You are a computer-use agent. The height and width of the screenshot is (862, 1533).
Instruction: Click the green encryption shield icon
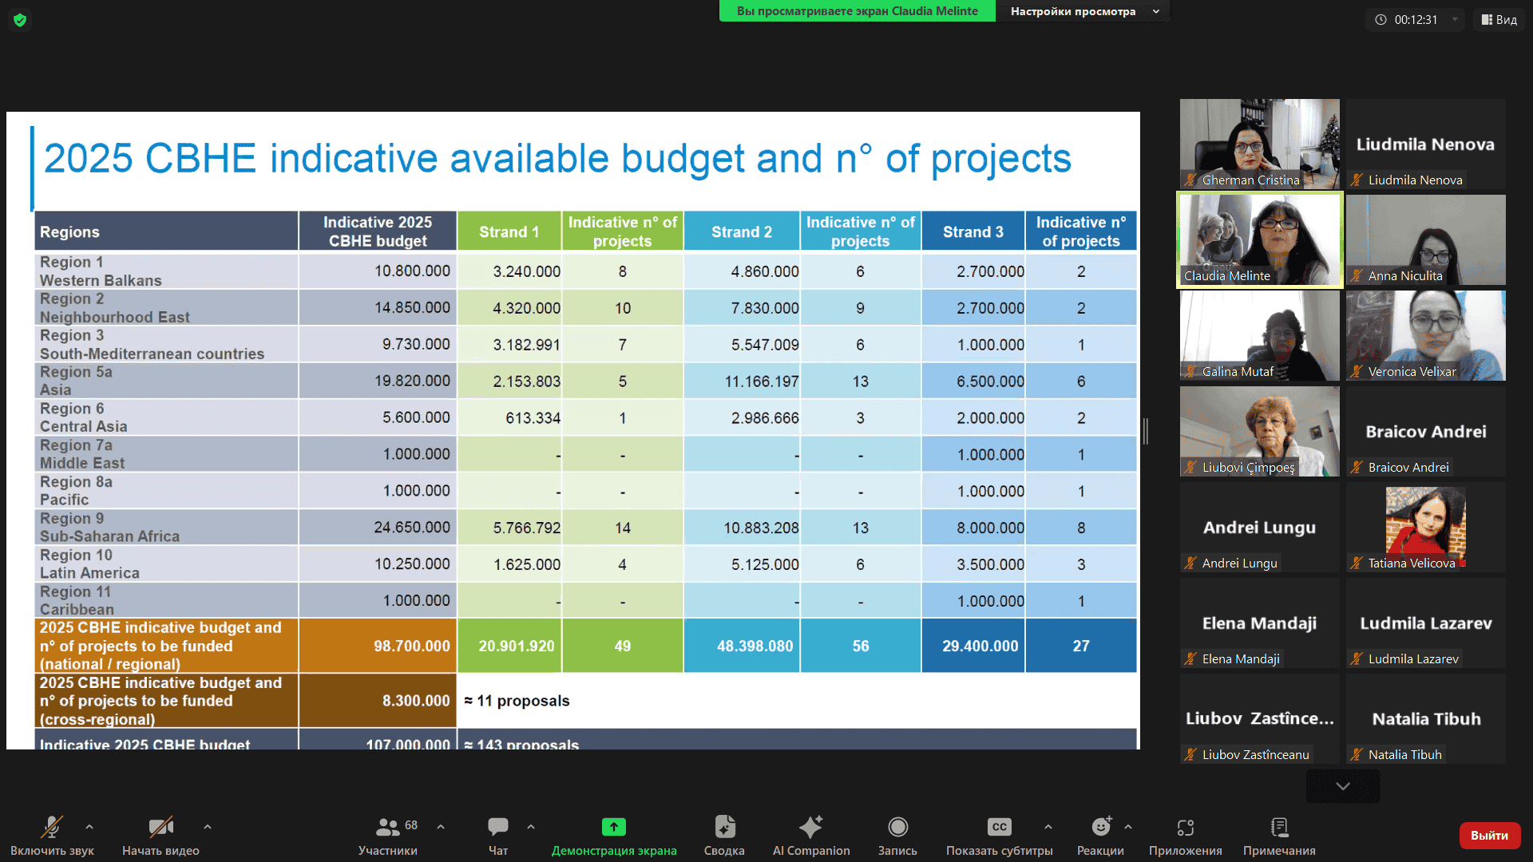point(20,20)
